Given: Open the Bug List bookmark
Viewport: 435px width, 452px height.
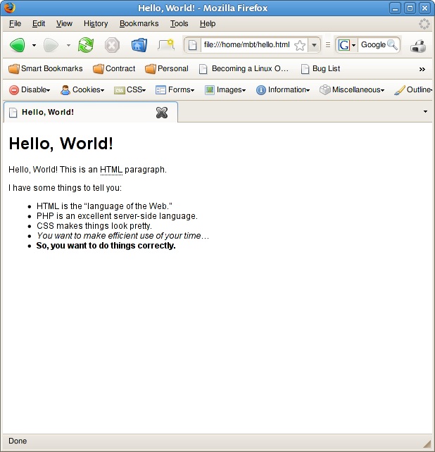Looking at the screenshot, I should [x=320, y=68].
